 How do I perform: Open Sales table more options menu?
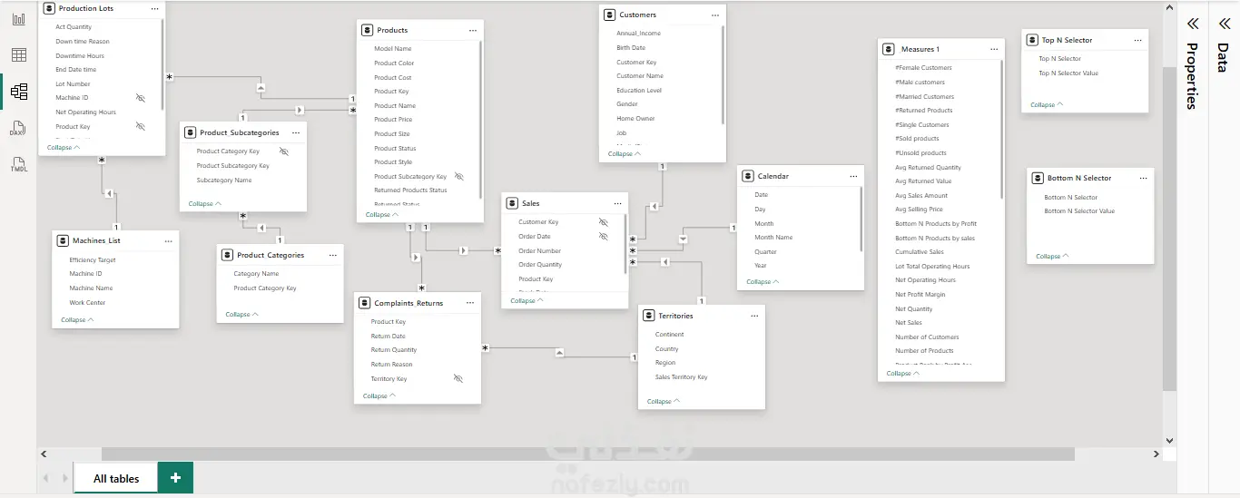pos(617,203)
